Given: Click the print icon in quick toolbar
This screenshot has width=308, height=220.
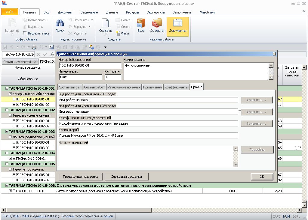Looking at the screenshot, I should click(34, 47).
